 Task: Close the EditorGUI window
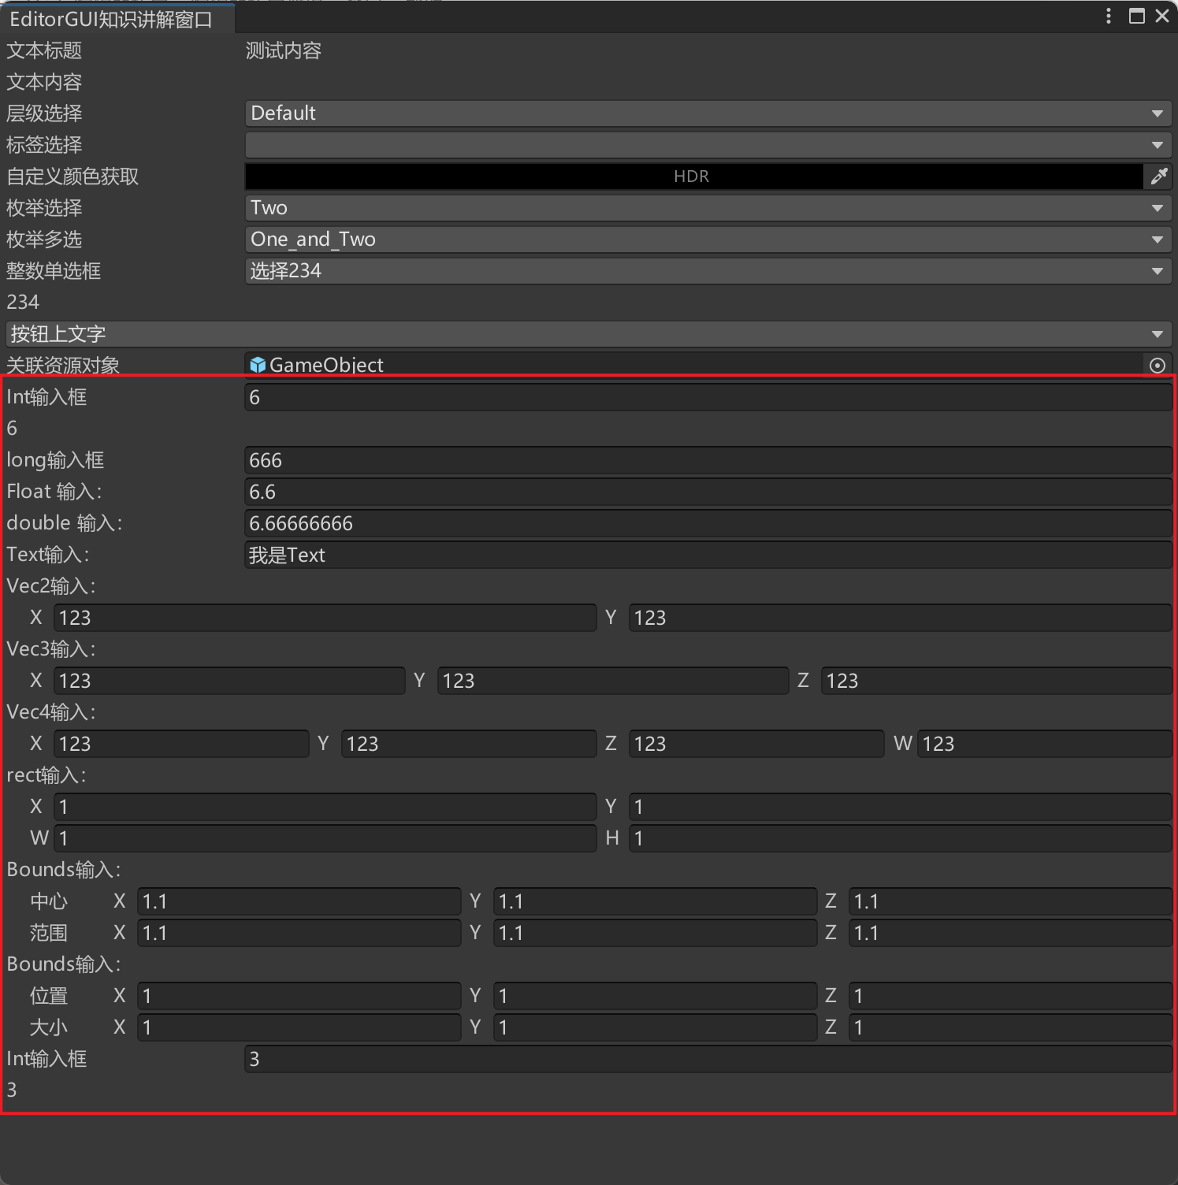tap(1162, 17)
